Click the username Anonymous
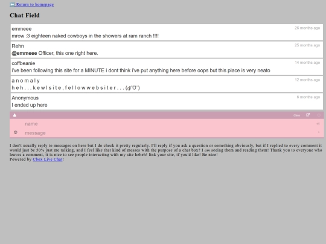 (x=25, y=98)
